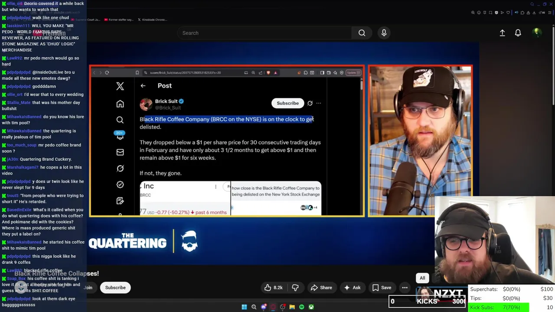The image size is (555, 312).
Task: Activate voice search microphone icon
Action: coord(384,33)
